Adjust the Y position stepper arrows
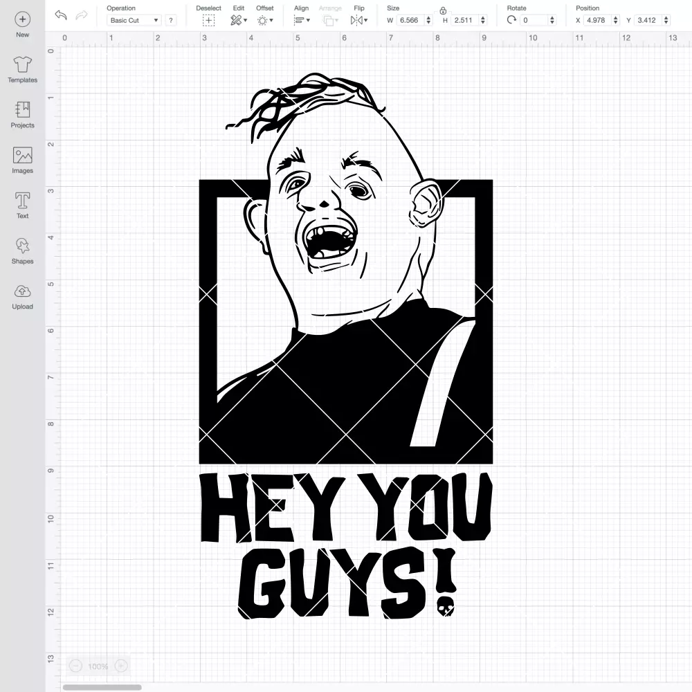Screen dimensions: 692x692 (666, 20)
